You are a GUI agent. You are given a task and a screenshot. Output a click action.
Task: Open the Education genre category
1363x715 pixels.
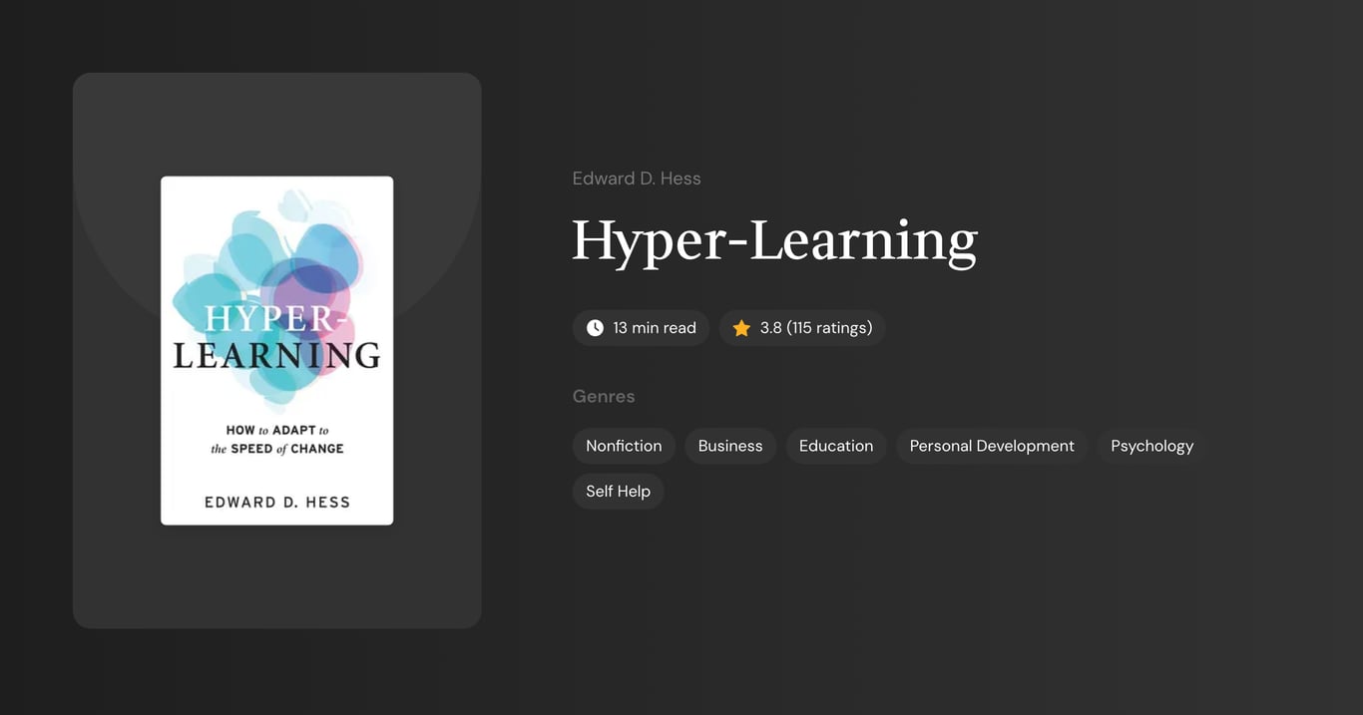coord(835,446)
